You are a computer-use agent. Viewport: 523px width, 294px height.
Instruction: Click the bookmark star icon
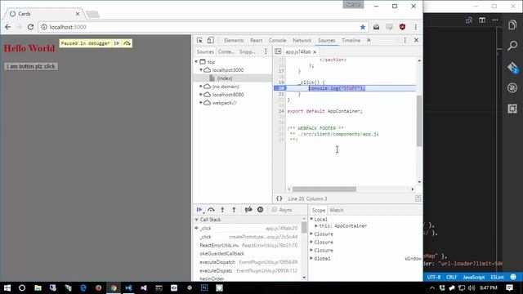click(x=363, y=27)
